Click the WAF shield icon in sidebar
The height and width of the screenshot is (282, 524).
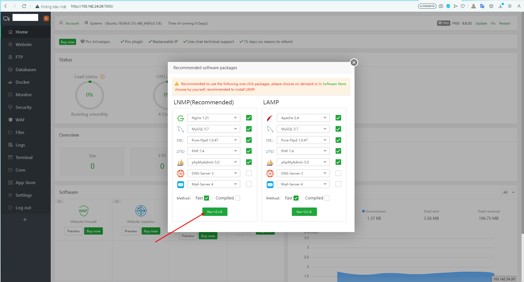click(10, 120)
